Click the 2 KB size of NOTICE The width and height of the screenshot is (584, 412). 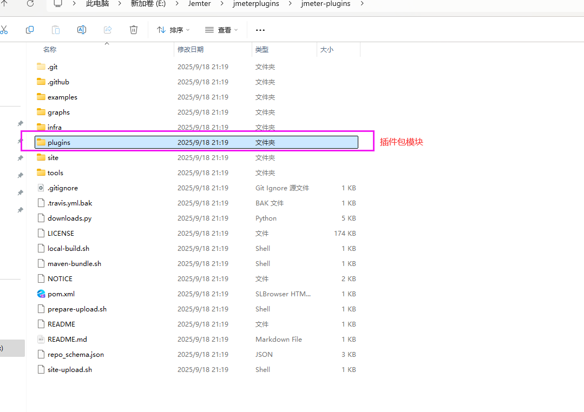coord(349,279)
